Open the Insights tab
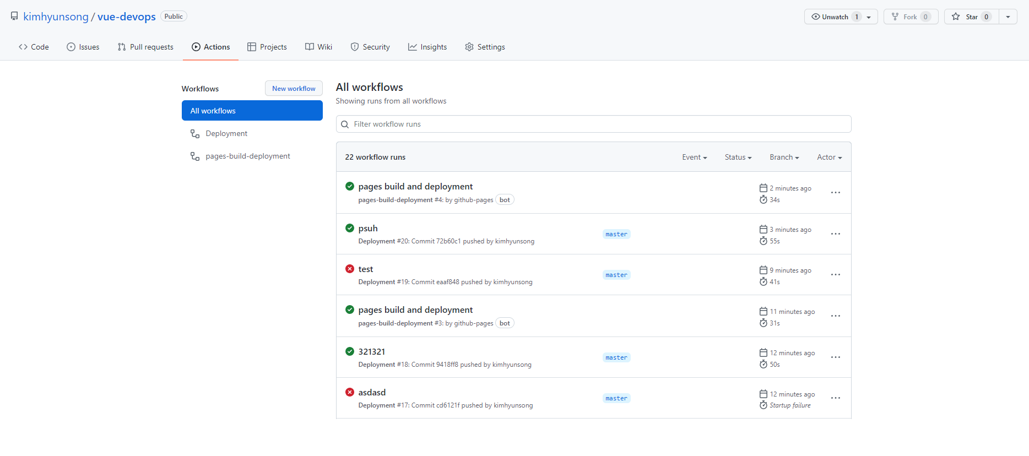This screenshot has width=1029, height=456. click(x=427, y=47)
